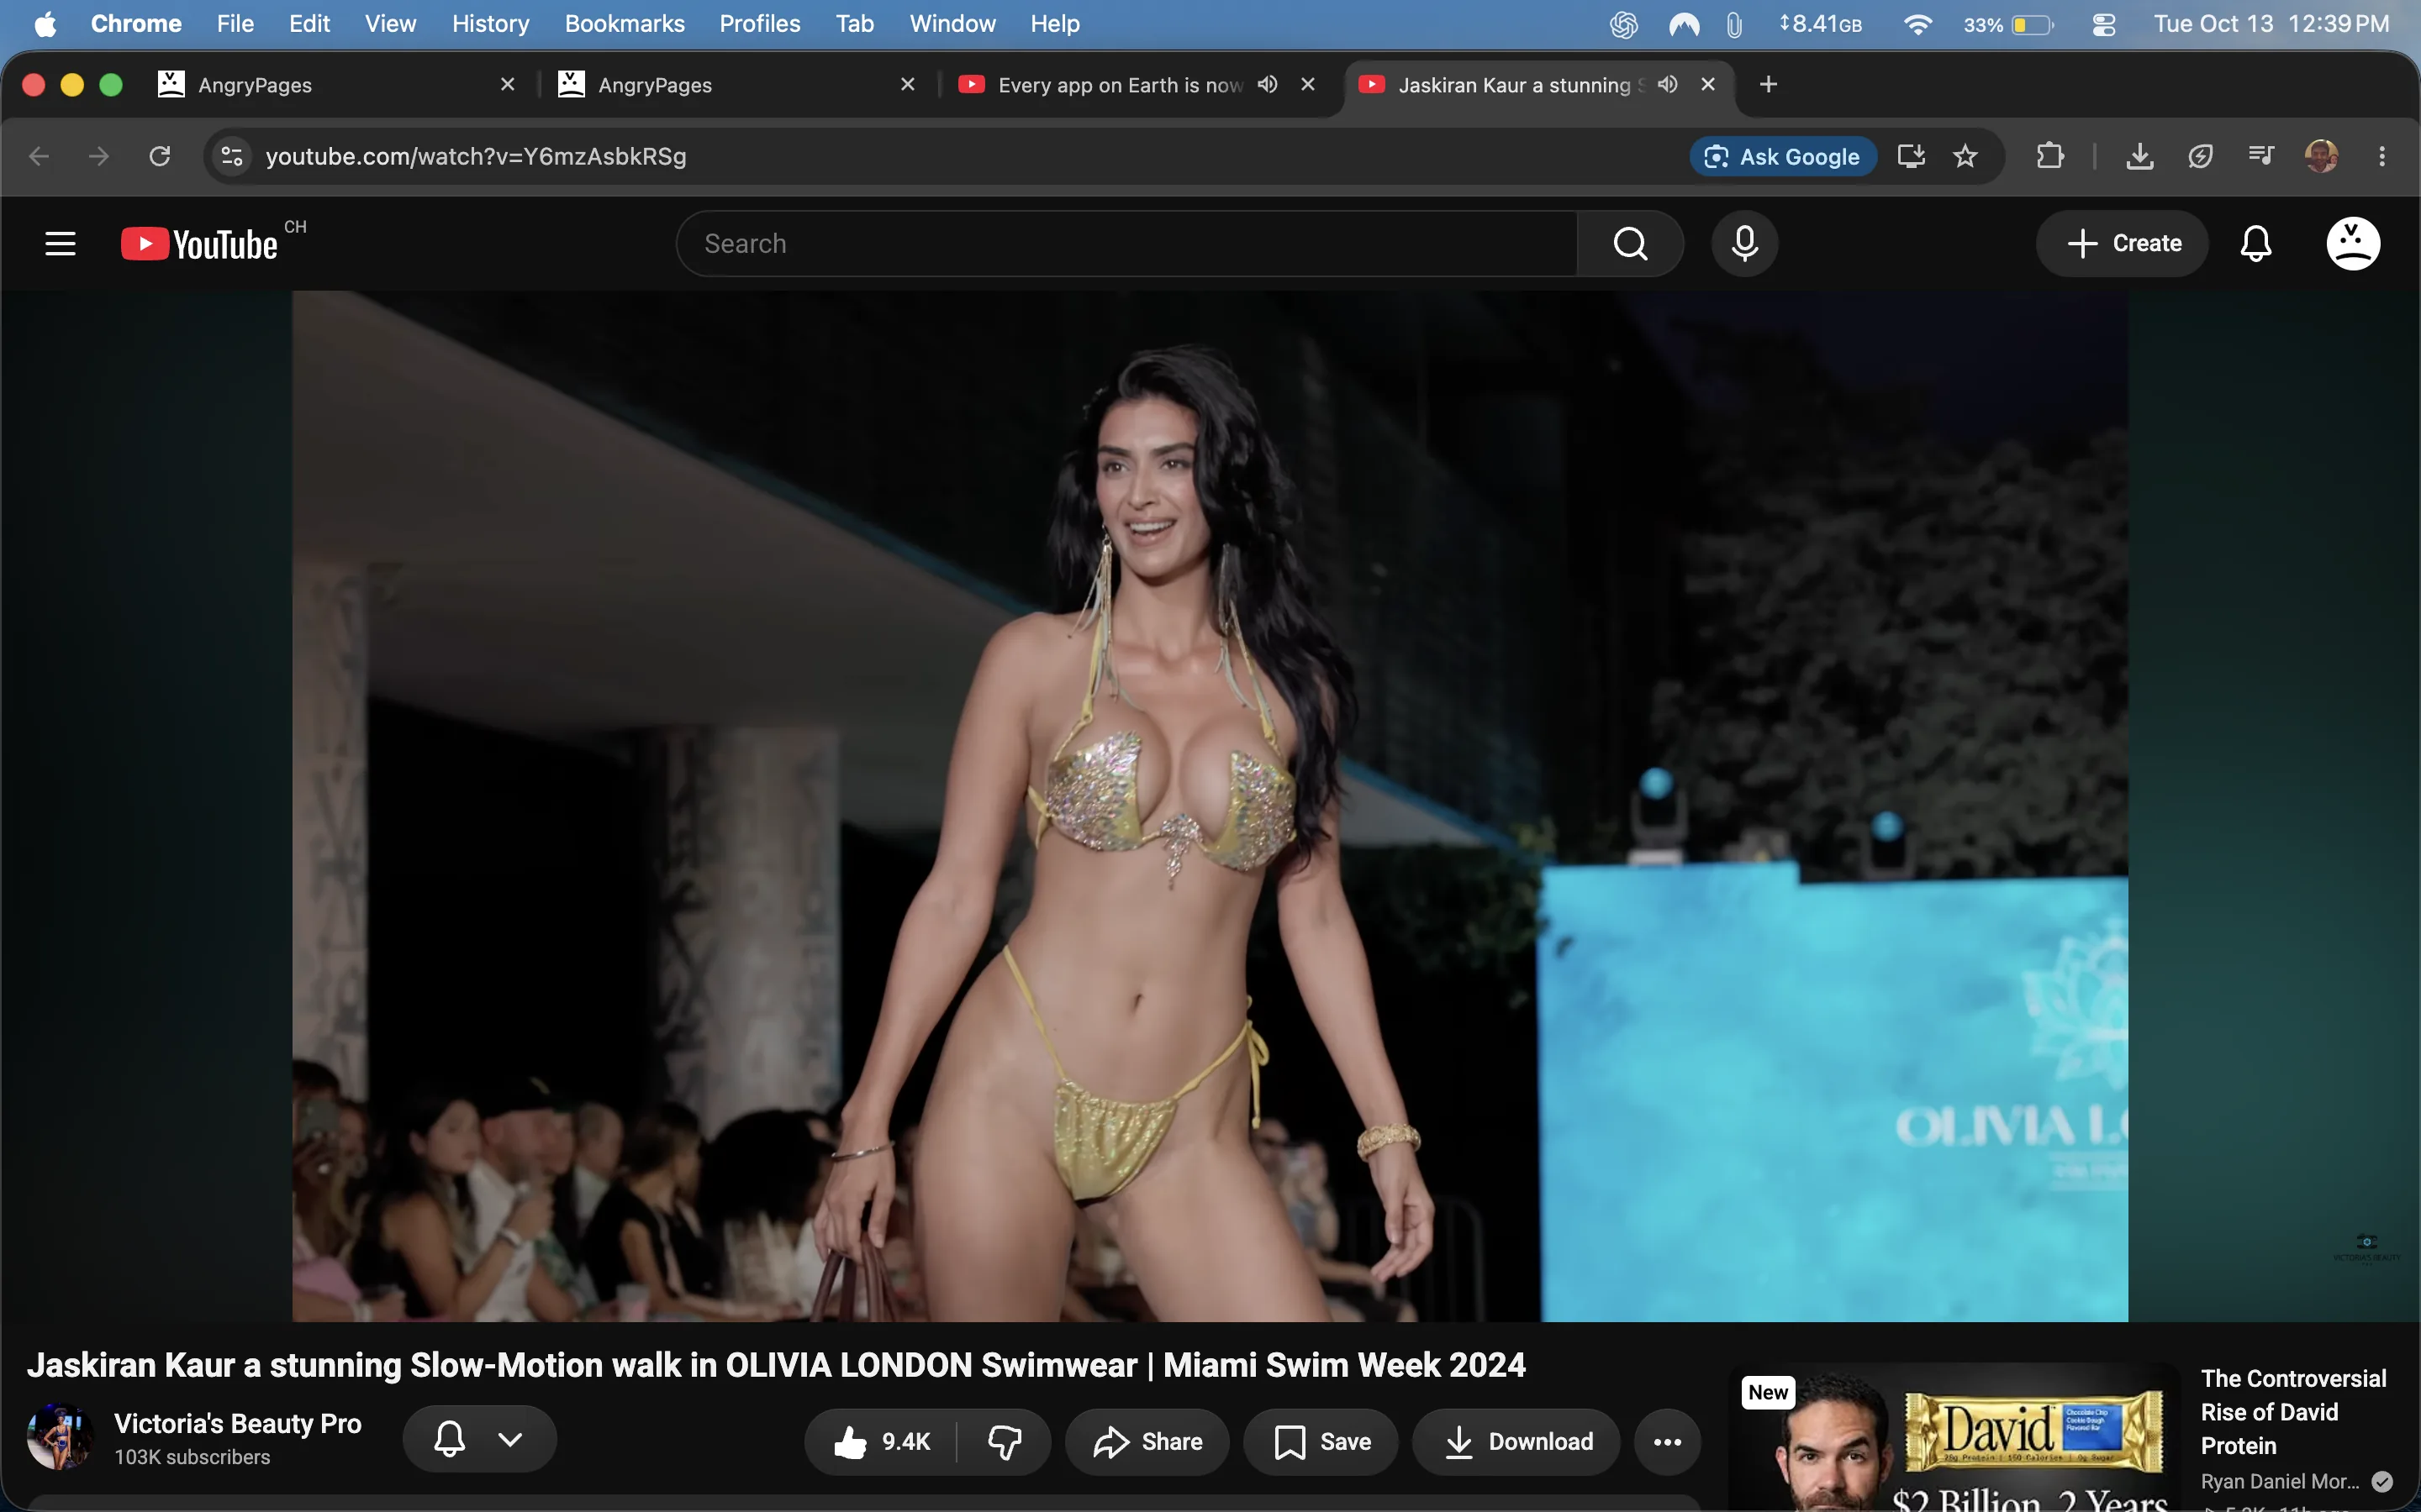Open the Apple menu
The image size is (2421, 1512).
(x=45, y=24)
